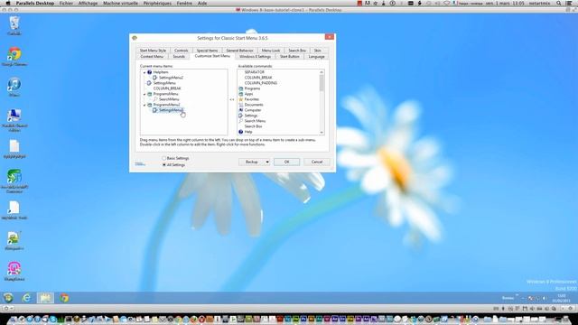Viewport: 578px width, 325px height.
Task: Collapse the ProgramsMenu tree node
Action: (x=144, y=94)
